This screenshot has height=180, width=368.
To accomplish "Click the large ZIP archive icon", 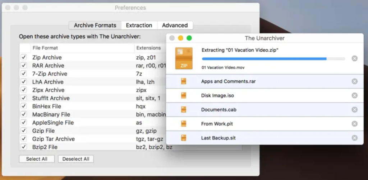I will (184, 58).
